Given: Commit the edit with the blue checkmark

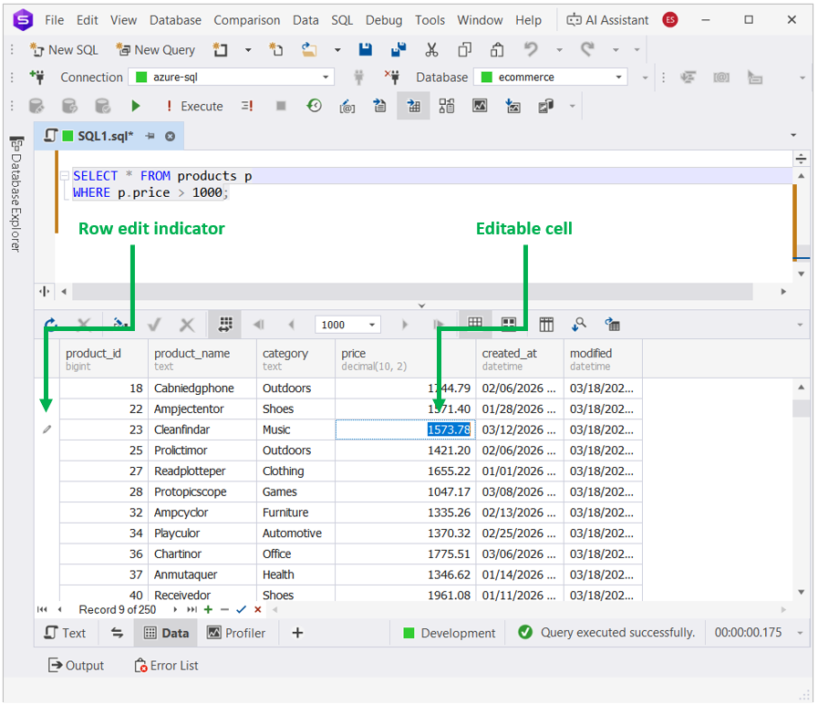Looking at the screenshot, I should [x=241, y=609].
